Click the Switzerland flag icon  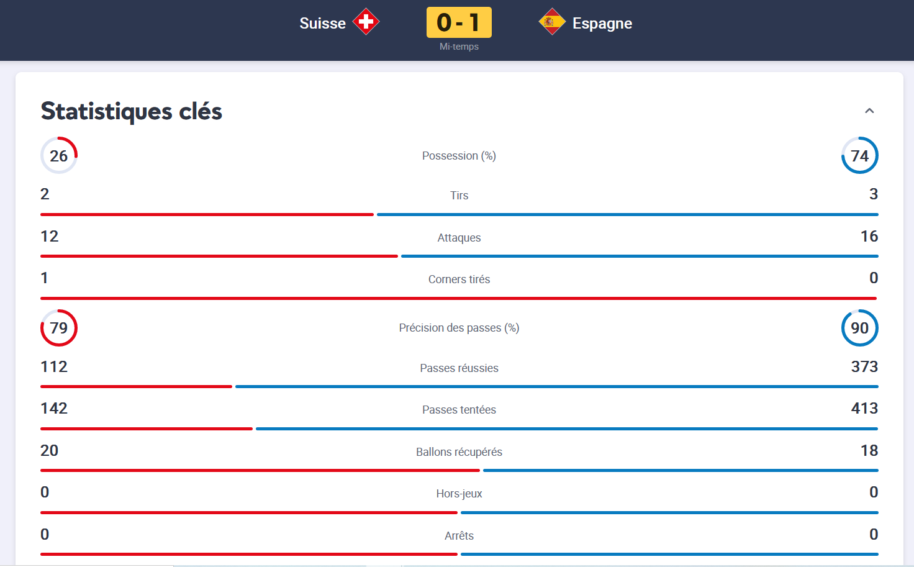(x=366, y=22)
